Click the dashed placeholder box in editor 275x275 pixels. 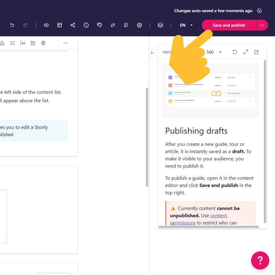[4, 217]
